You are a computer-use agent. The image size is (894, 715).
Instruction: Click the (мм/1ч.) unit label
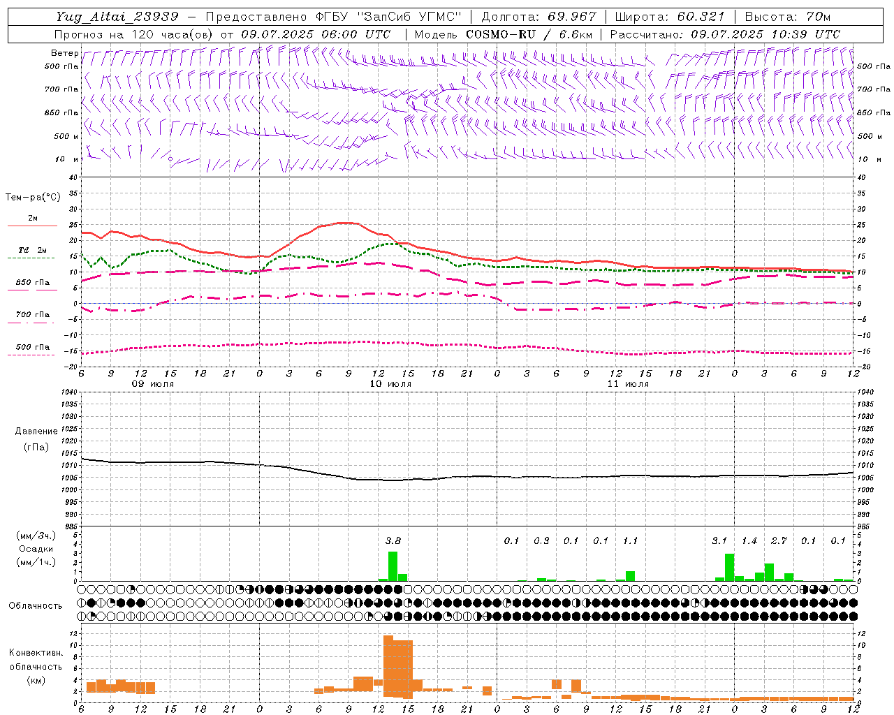click(x=35, y=562)
